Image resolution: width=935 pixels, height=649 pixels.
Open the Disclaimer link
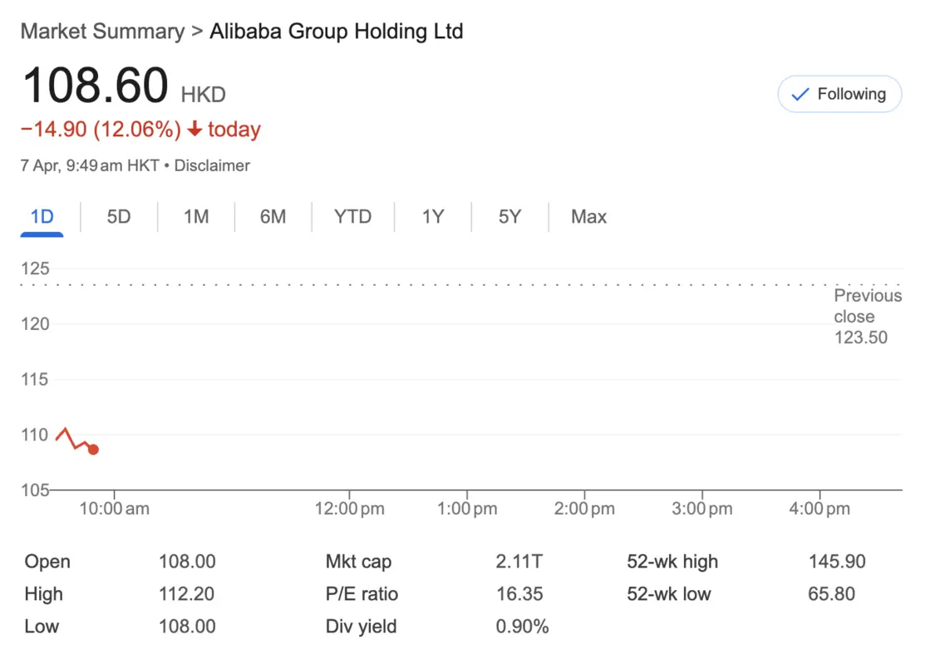tap(212, 165)
